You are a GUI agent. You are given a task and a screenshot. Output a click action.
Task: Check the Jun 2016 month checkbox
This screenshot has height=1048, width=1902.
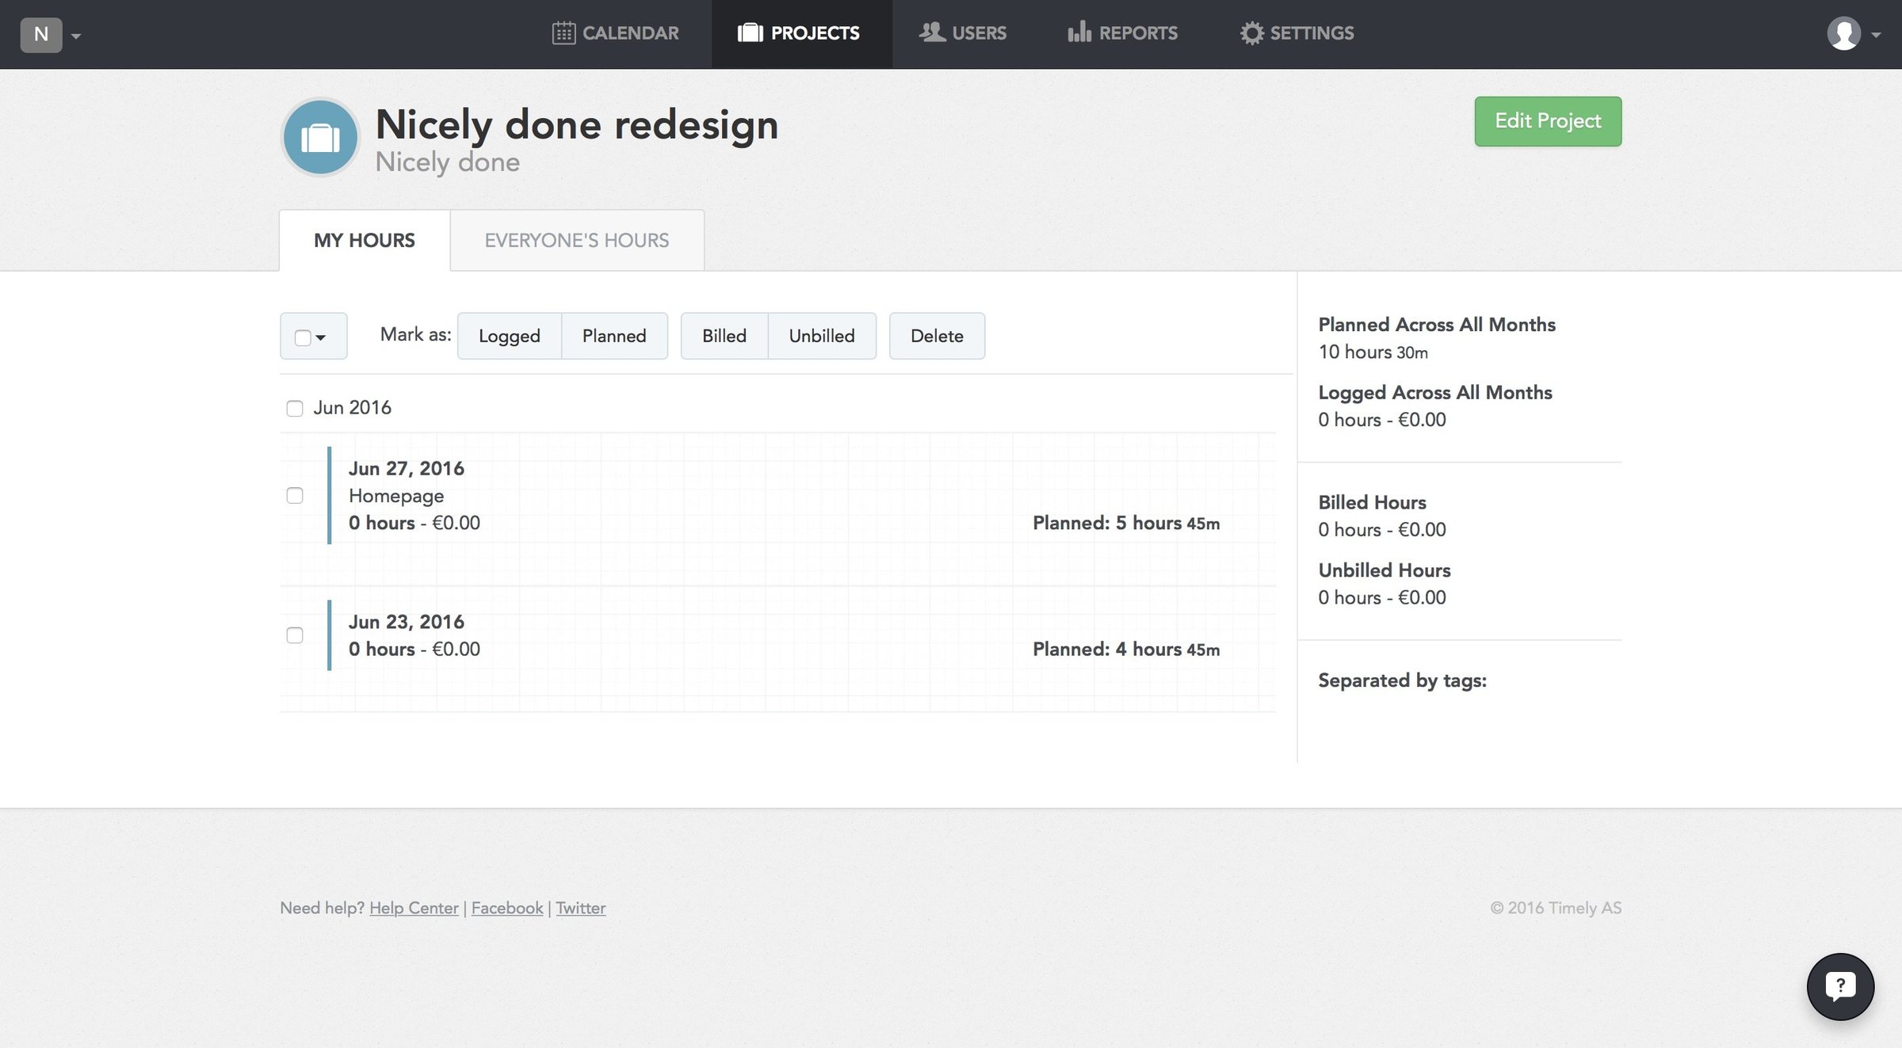(x=295, y=409)
